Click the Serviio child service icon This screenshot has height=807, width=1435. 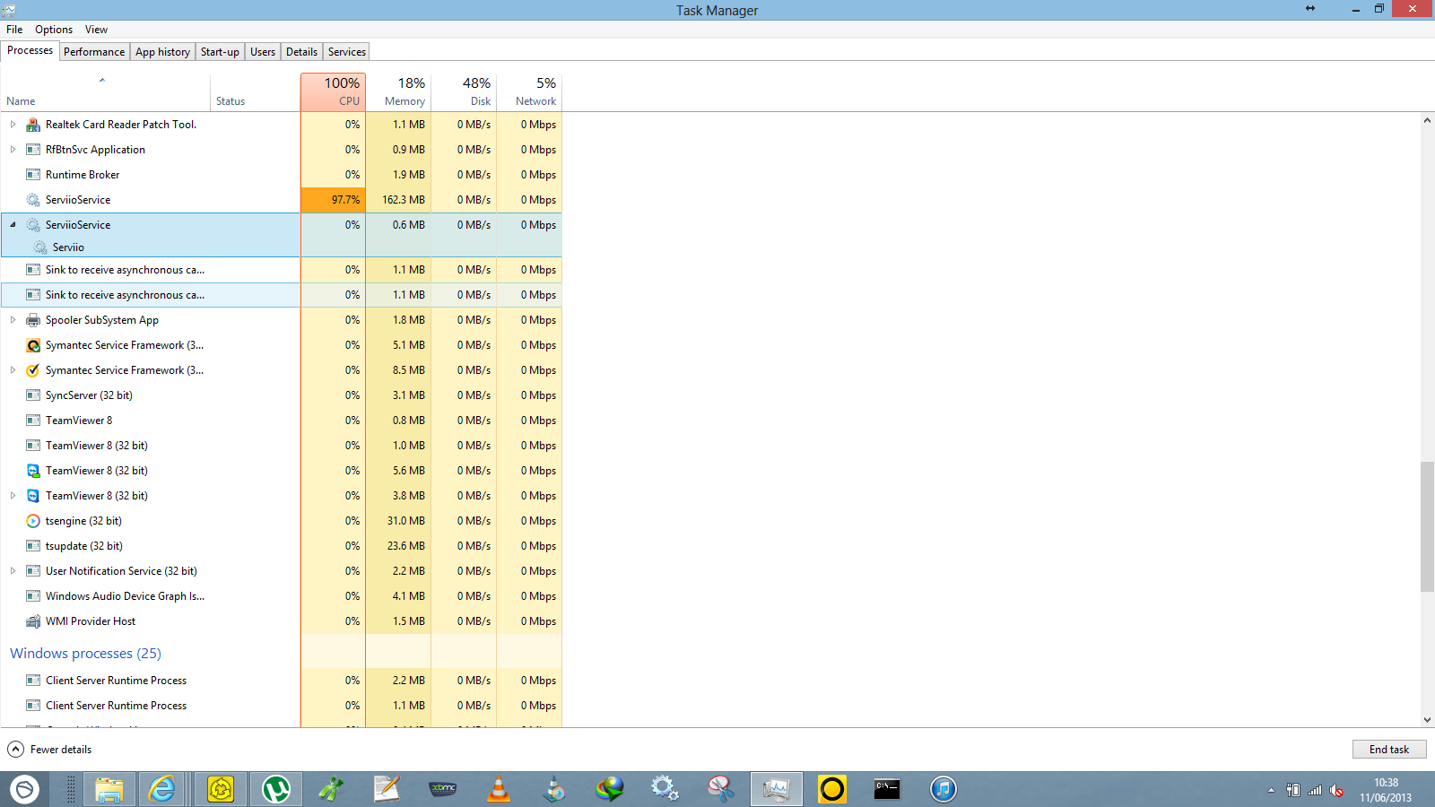40,247
